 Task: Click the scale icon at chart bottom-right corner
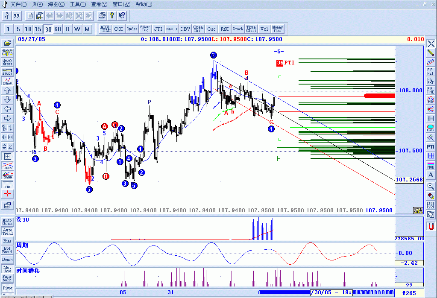coord(418,210)
